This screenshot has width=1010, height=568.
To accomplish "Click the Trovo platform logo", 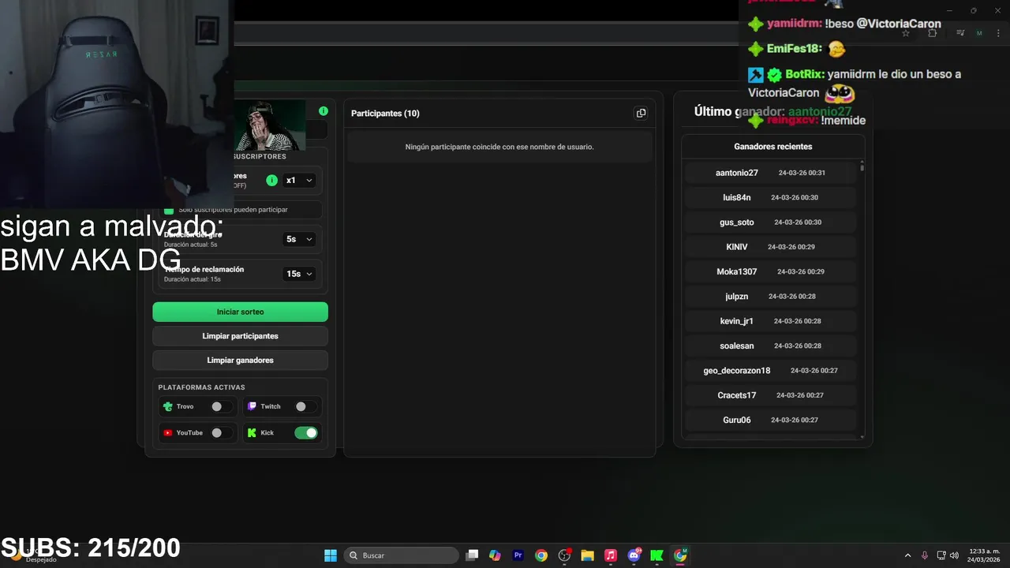I will [167, 407].
